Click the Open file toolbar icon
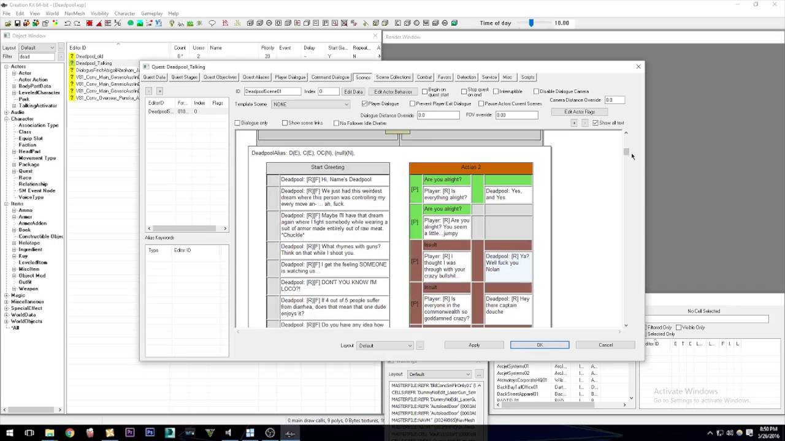Viewport: 785px width, 441px height. [x=8, y=23]
